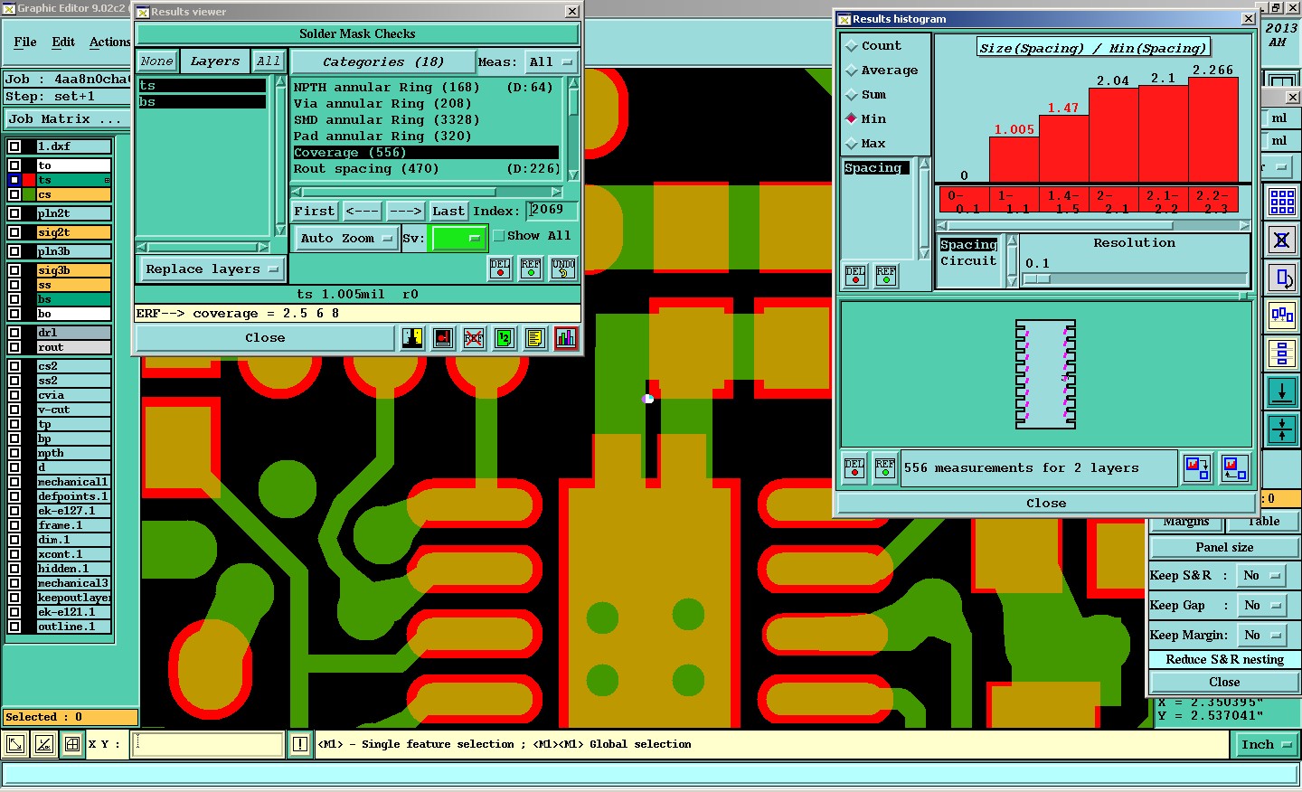Open the File menu
Viewport: 1302px width, 792px height.
click(x=25, y=42)
